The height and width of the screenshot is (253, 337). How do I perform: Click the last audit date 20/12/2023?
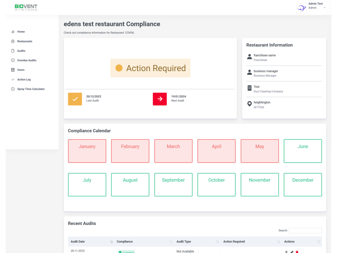coord(94,96)
